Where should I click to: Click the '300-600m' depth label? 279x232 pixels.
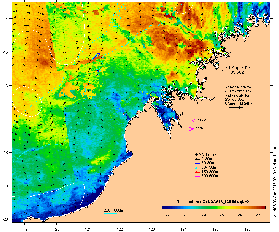210,176
